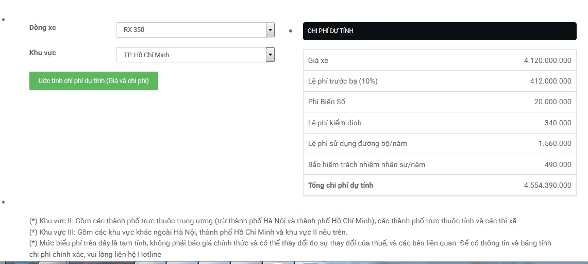Select the Phí Biển Số row label

tap(327, 102)
